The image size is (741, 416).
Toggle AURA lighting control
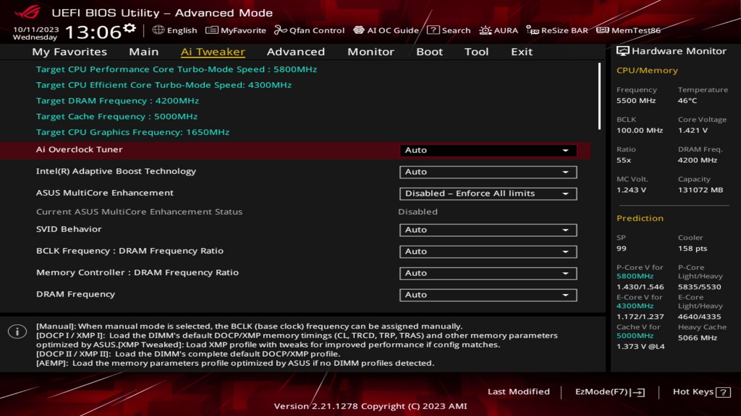click(498, 30)
